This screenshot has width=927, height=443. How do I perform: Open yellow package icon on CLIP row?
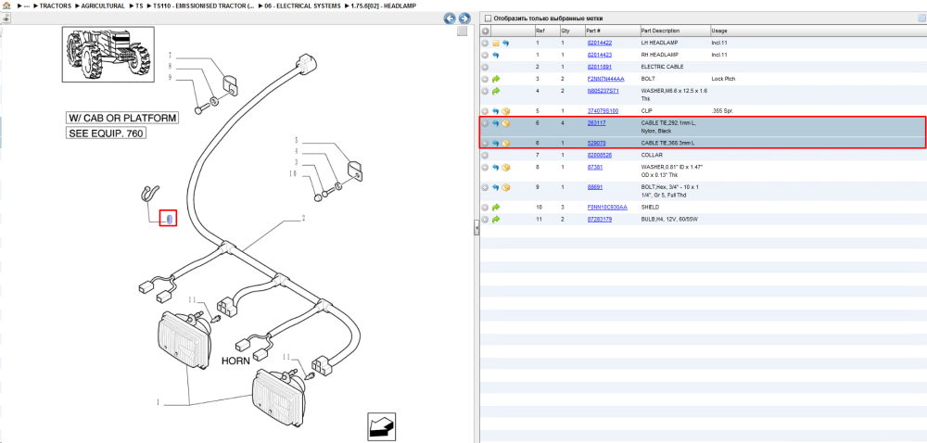pyautogui.click(x=506, y=111)
